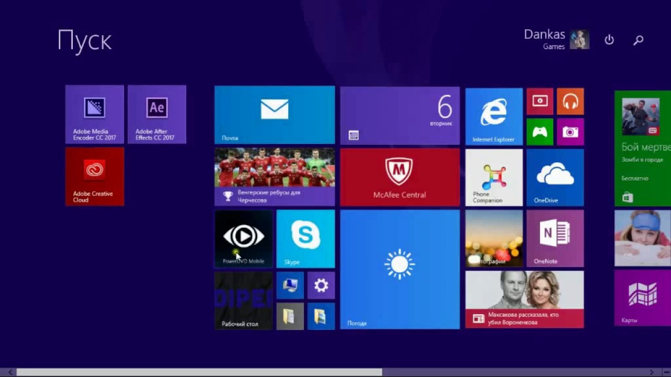The width and height of the screenshot is (671, 377).
Task: Launch PowerDVD Mobile tile
Action: 244,239
